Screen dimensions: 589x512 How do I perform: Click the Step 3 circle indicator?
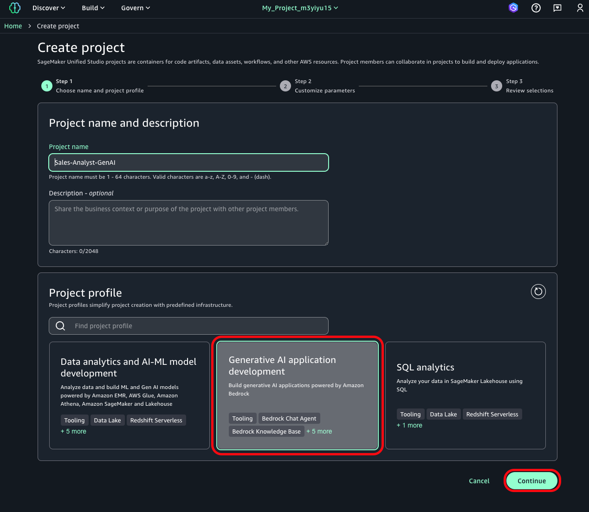pyautogui.click(x=496, y=86)
